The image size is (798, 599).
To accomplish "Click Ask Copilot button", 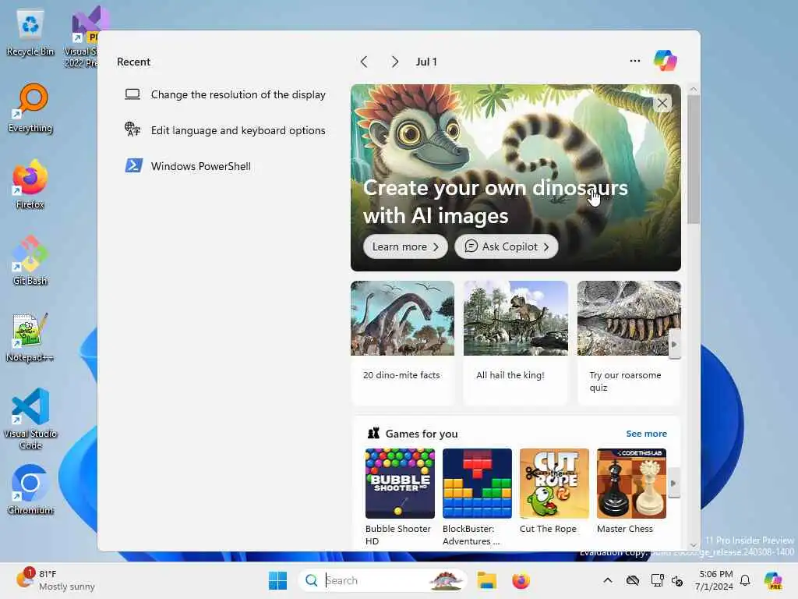I will (507, 246).
